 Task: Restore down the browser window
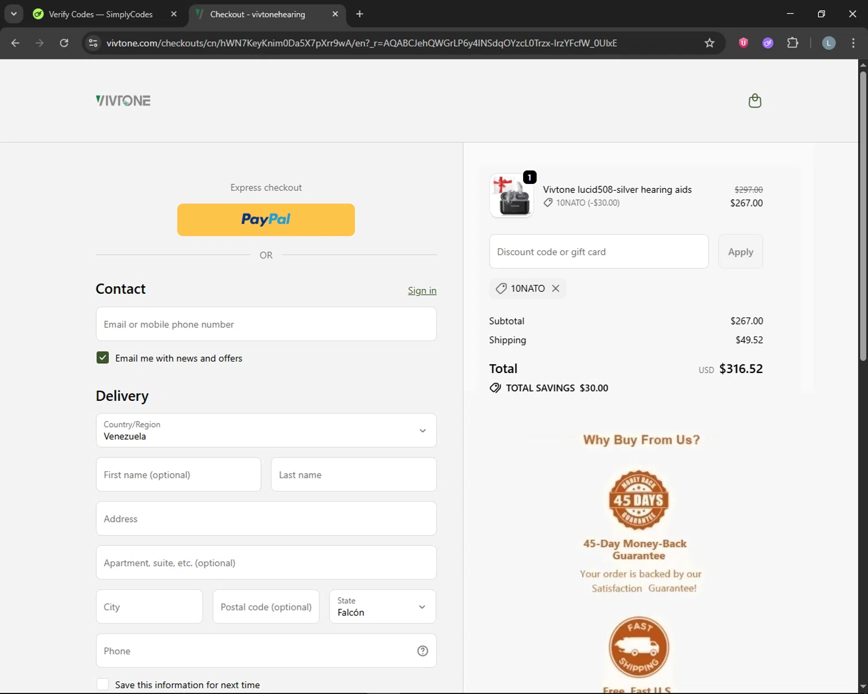click(821, 14)
